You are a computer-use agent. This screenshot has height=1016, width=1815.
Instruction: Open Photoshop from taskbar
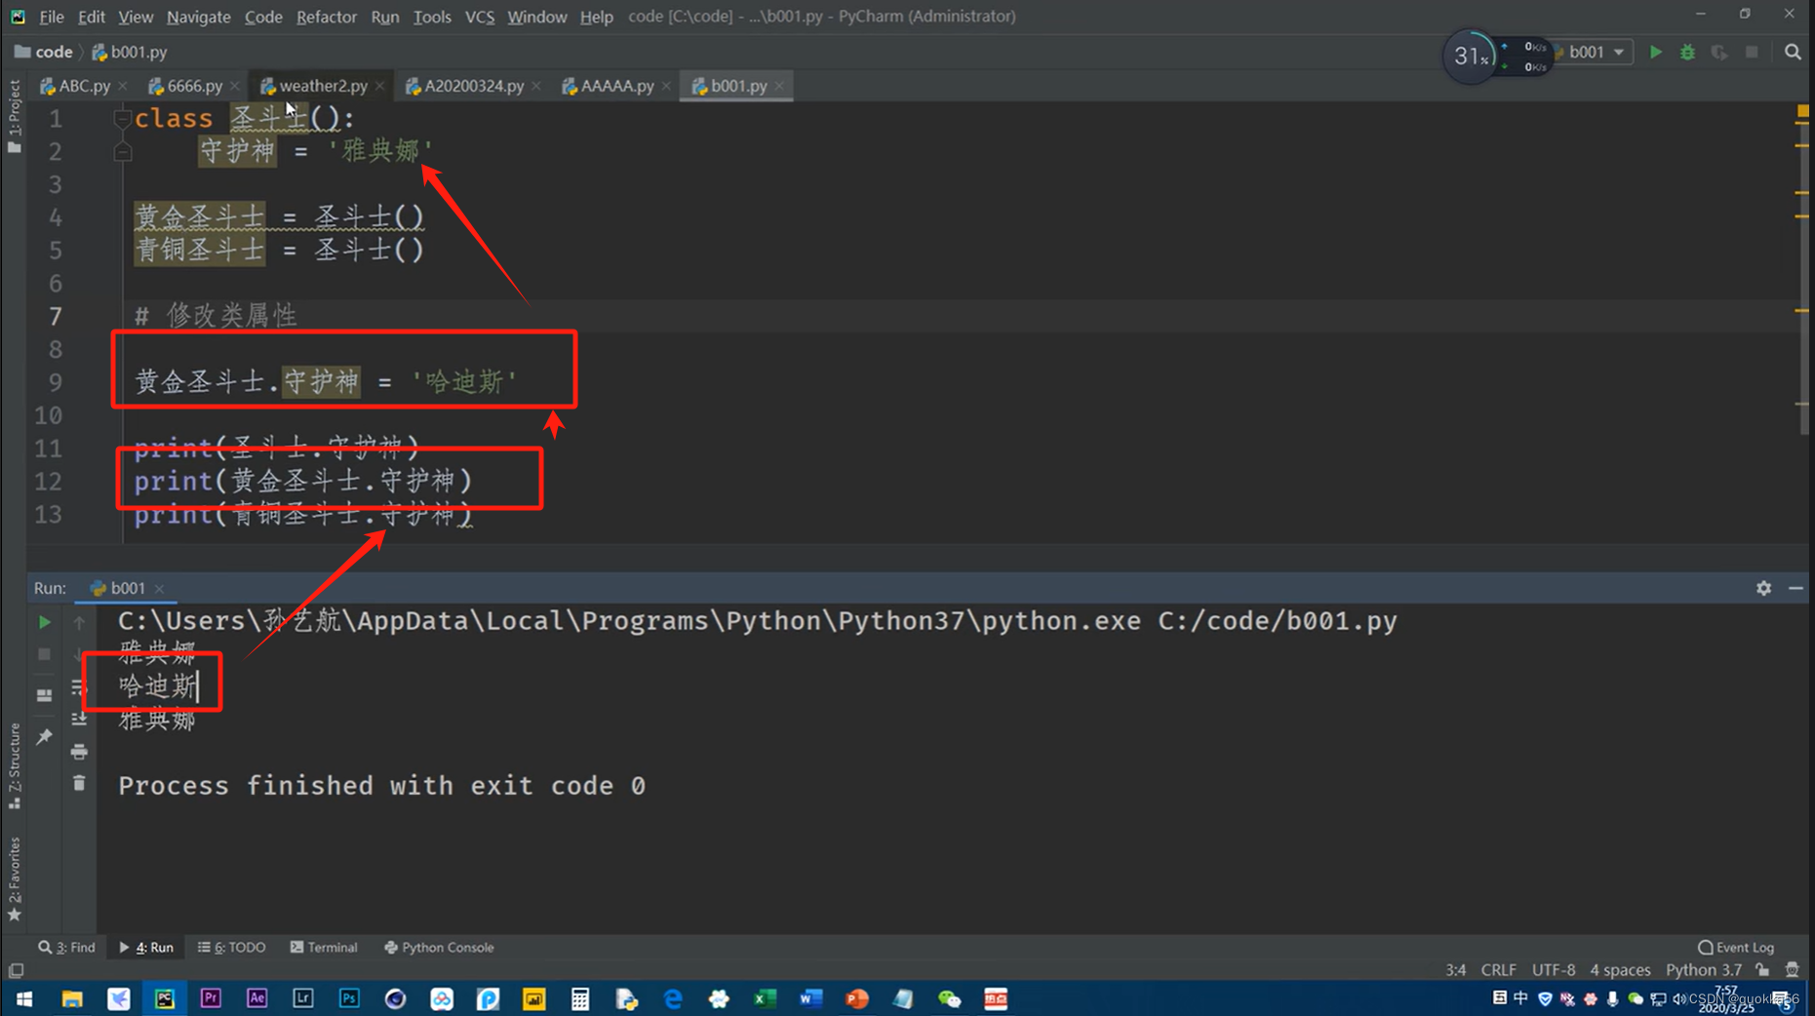(x=349, y=998)
